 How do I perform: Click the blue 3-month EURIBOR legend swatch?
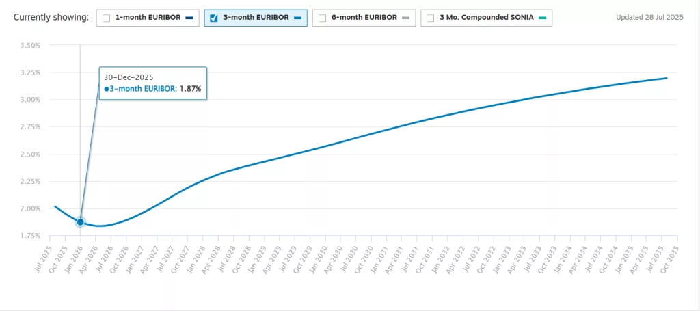297,18
